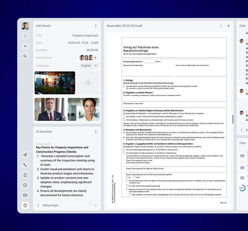
Task: Click the open book icon in sidebar
Action: click(25, 195)
